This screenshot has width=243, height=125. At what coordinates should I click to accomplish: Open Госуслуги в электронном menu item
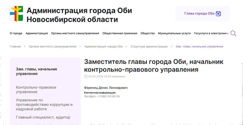click(x=211, y=33)
